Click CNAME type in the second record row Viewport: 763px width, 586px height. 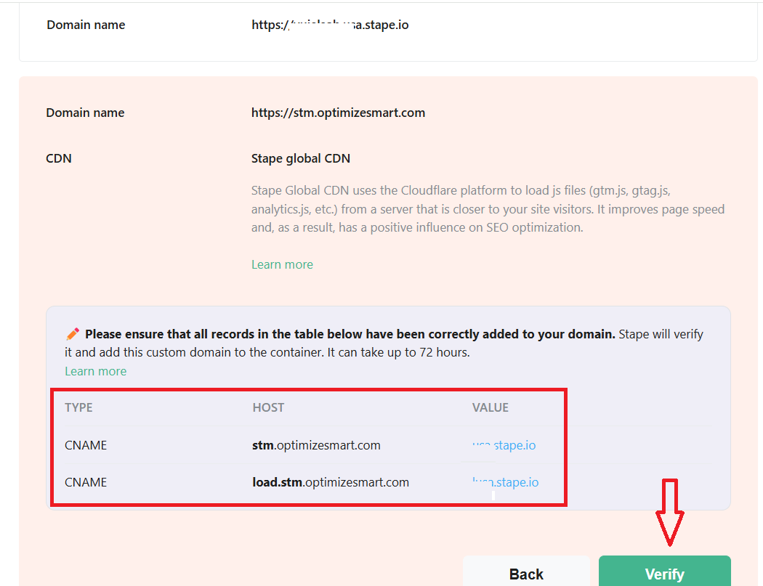coord(86,482)
